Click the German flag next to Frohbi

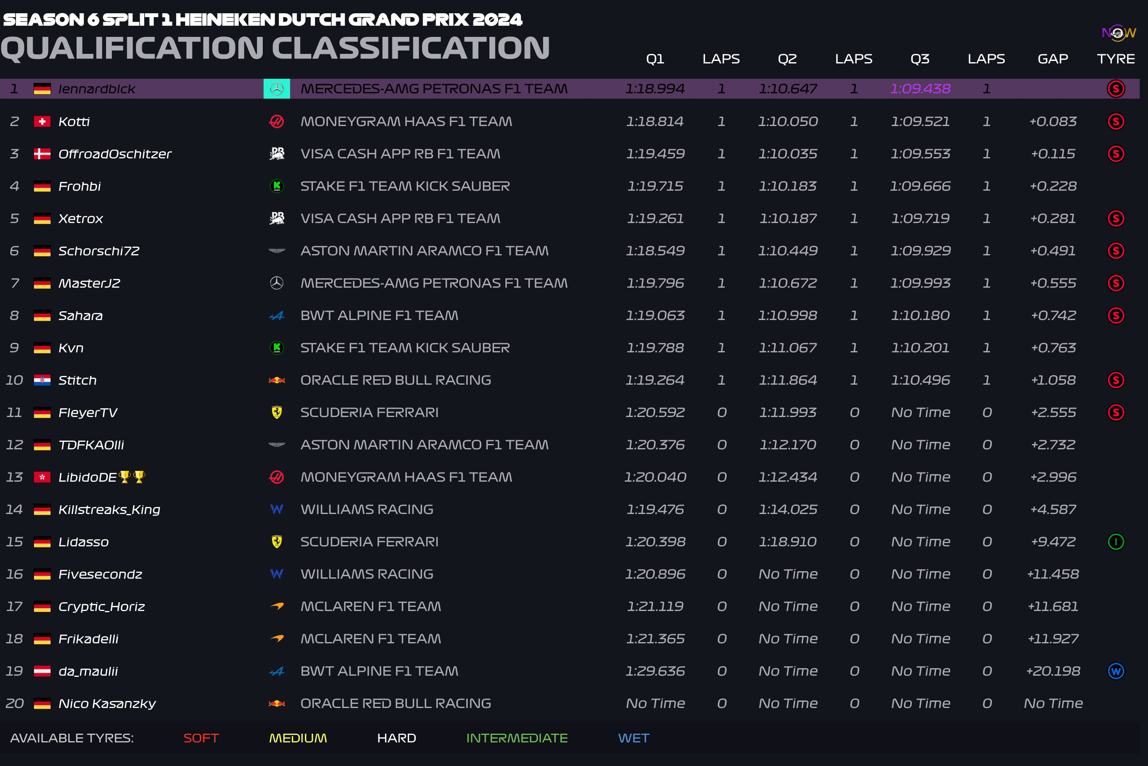click(42, 186)
